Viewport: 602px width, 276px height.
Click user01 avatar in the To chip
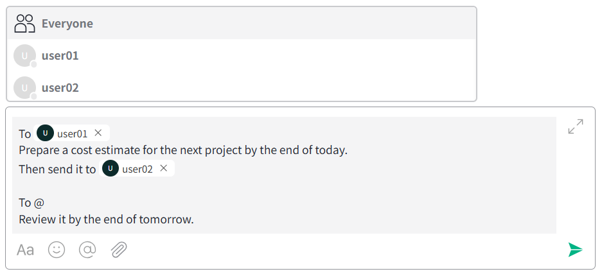pos(46,133)
